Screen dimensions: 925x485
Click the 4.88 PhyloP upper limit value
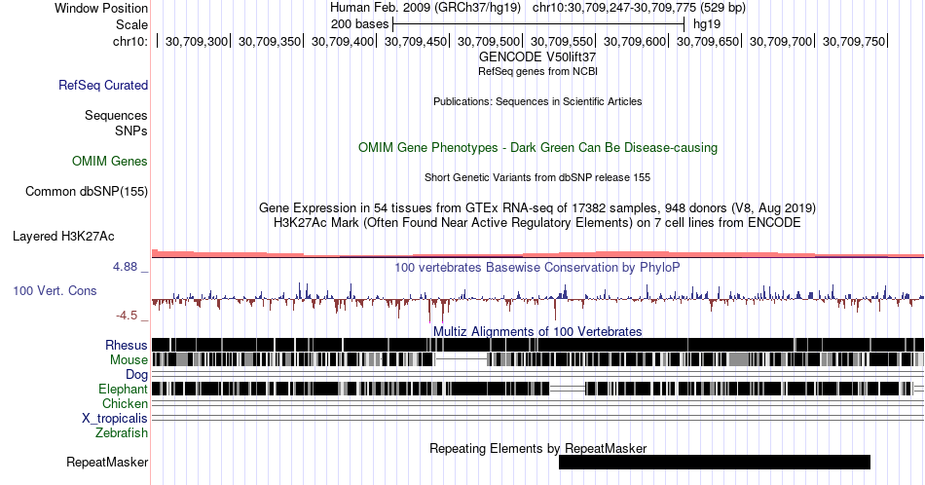point(125,267)
